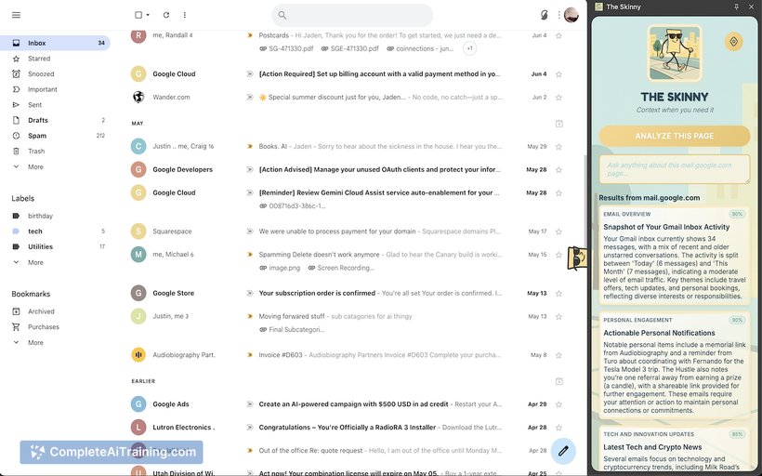This screenshot has height=476, width=762.
Task: Click the search magnifier icon
Action: tap(282, 15)
